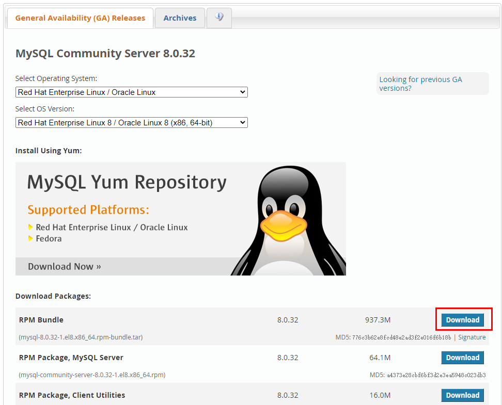Click the MySQL Server package MD5 checksum
Viewport: 502px width, 405px height.
436,375
